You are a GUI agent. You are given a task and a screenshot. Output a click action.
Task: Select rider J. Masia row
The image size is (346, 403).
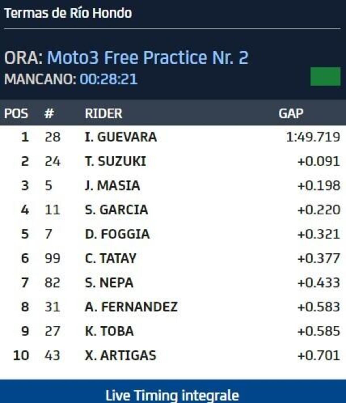112,185
